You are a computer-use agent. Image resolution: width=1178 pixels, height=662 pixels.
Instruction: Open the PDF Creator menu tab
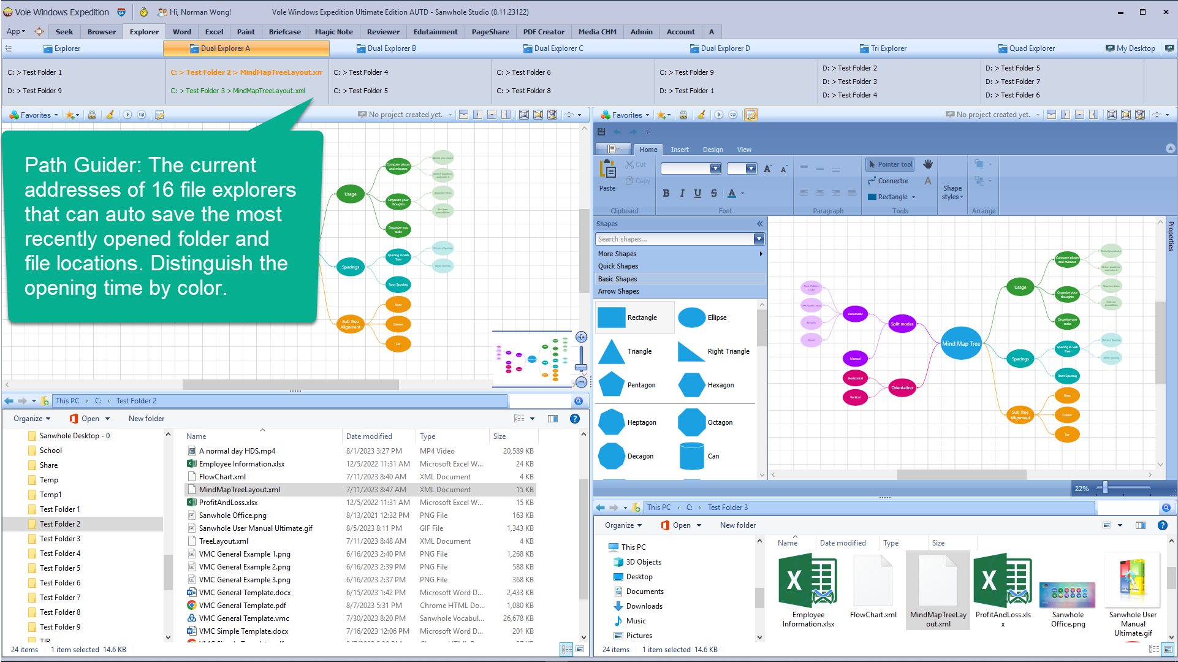(543, 32)
